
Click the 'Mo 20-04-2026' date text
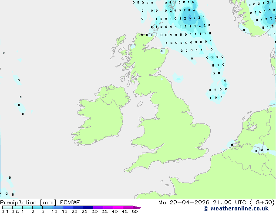[184, 203]
